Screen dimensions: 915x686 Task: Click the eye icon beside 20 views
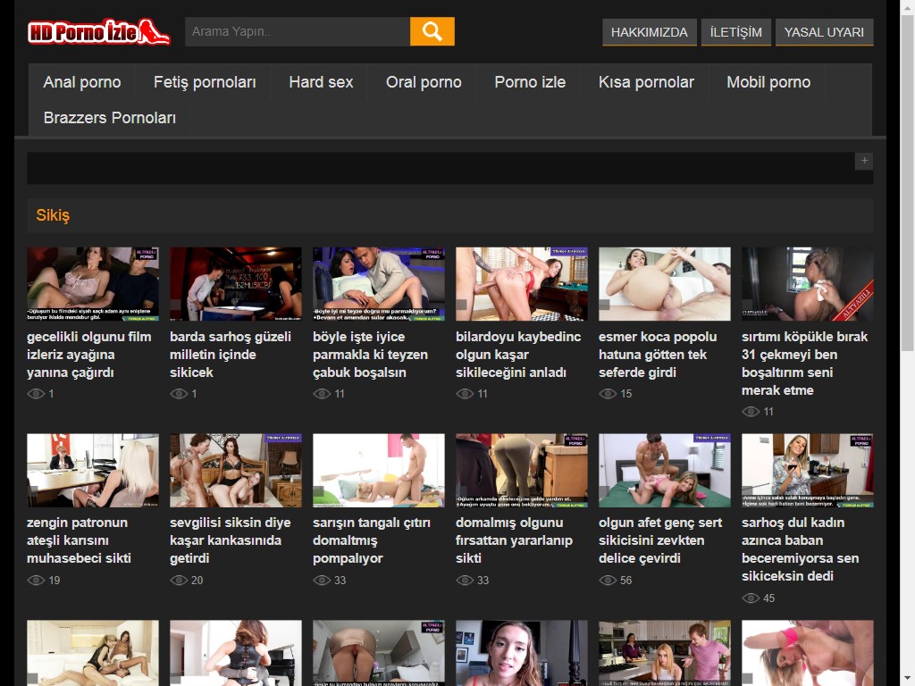click(179, 580)
